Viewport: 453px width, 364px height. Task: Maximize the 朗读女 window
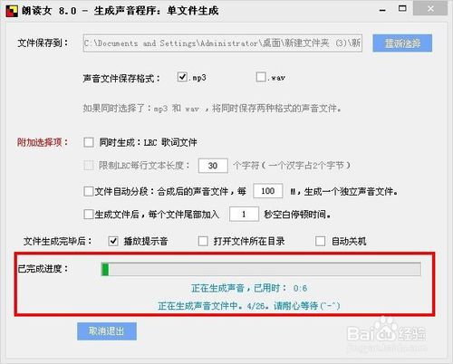point(402,8)
